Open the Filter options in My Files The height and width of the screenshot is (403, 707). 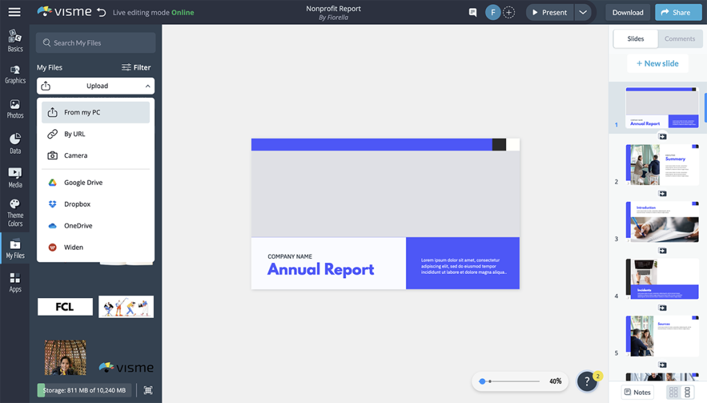tap(137, 67)
